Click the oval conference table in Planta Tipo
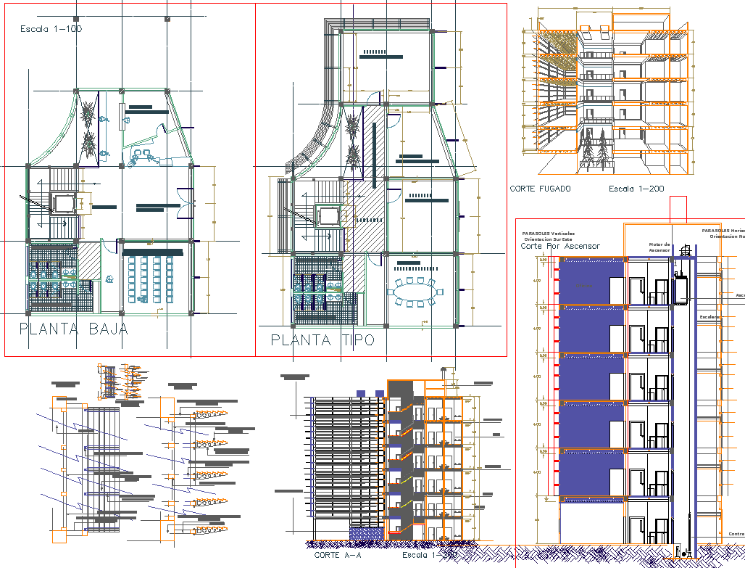 (414, 293)
